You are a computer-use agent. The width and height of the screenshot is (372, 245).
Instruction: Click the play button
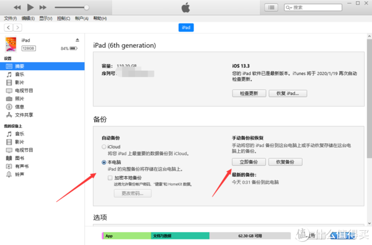(30, 7)
